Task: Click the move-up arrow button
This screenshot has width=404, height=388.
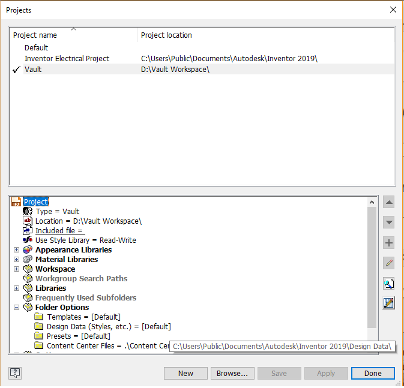Action: coord(389,202)
